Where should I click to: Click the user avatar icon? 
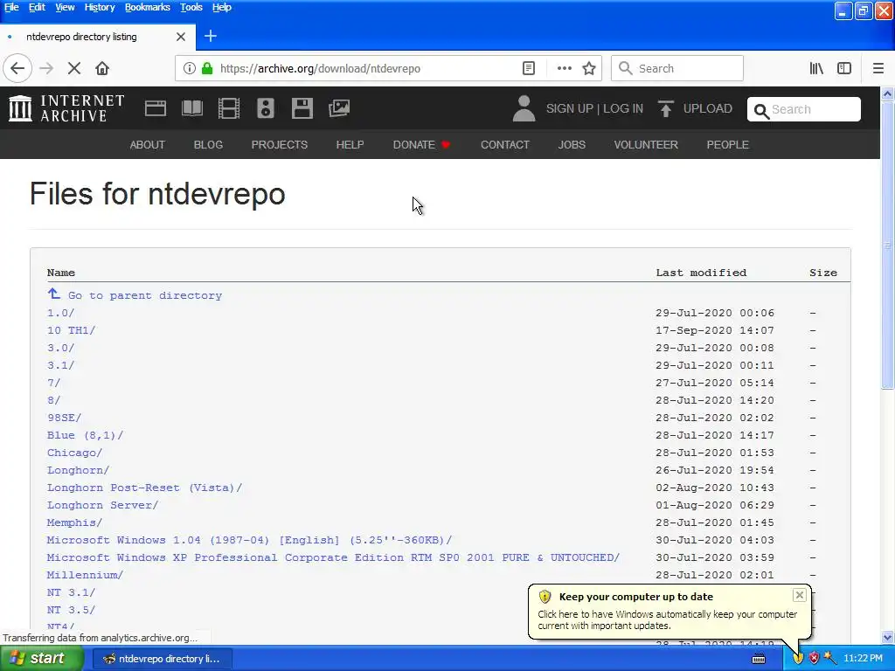524,108
